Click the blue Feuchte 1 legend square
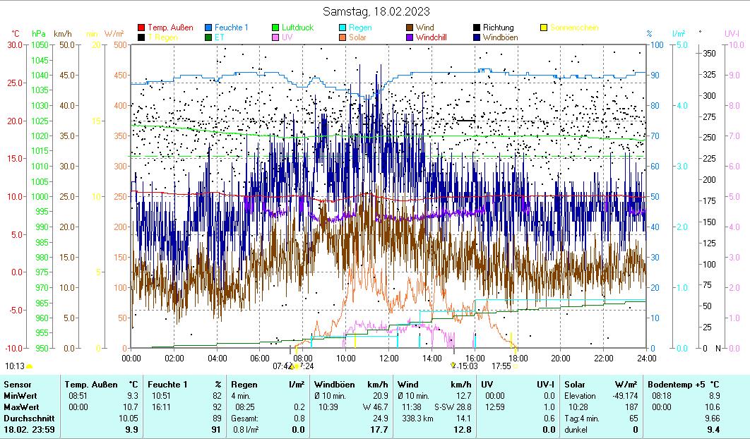 (x=208, y=28)
